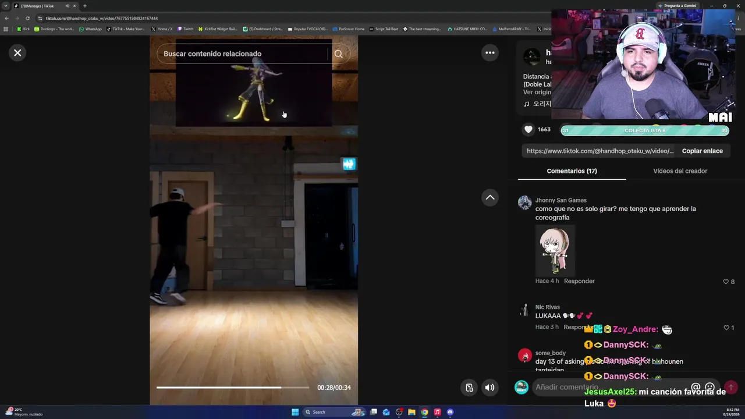The height and width of the screenshot is (419, 745).
Task: Switch to Comentarios tab
Action: tap(572, 171)
